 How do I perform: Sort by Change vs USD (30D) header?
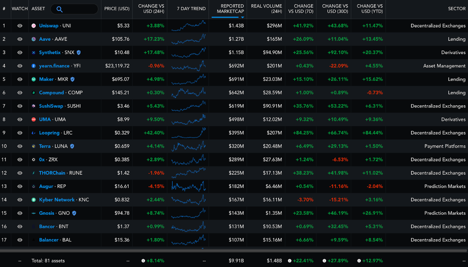335,9
